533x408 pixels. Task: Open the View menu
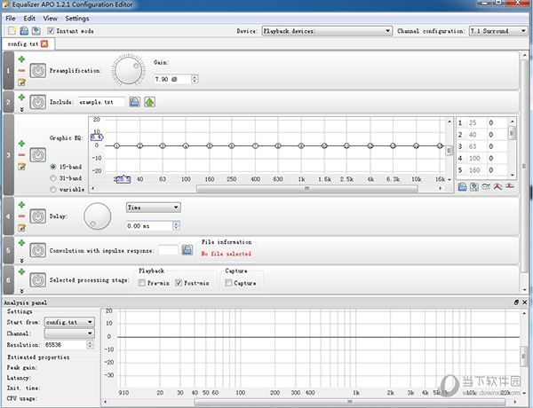(50, 19)
